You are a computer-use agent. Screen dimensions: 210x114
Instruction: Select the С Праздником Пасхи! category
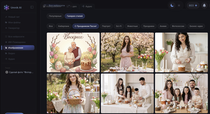tap(85, 26)
